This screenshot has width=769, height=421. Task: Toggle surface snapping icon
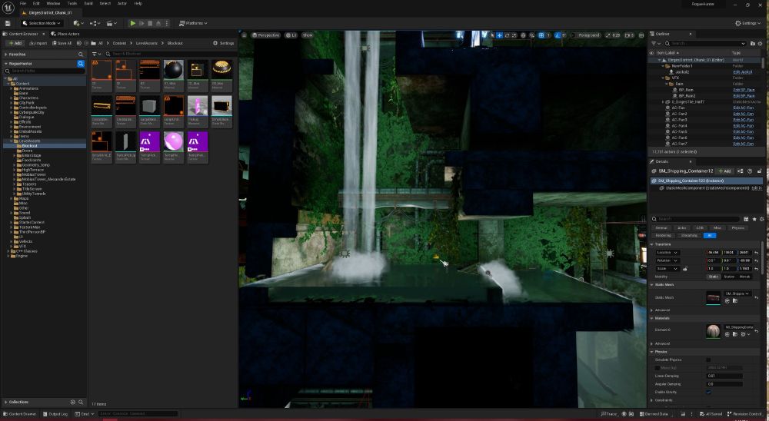(531, 35)
